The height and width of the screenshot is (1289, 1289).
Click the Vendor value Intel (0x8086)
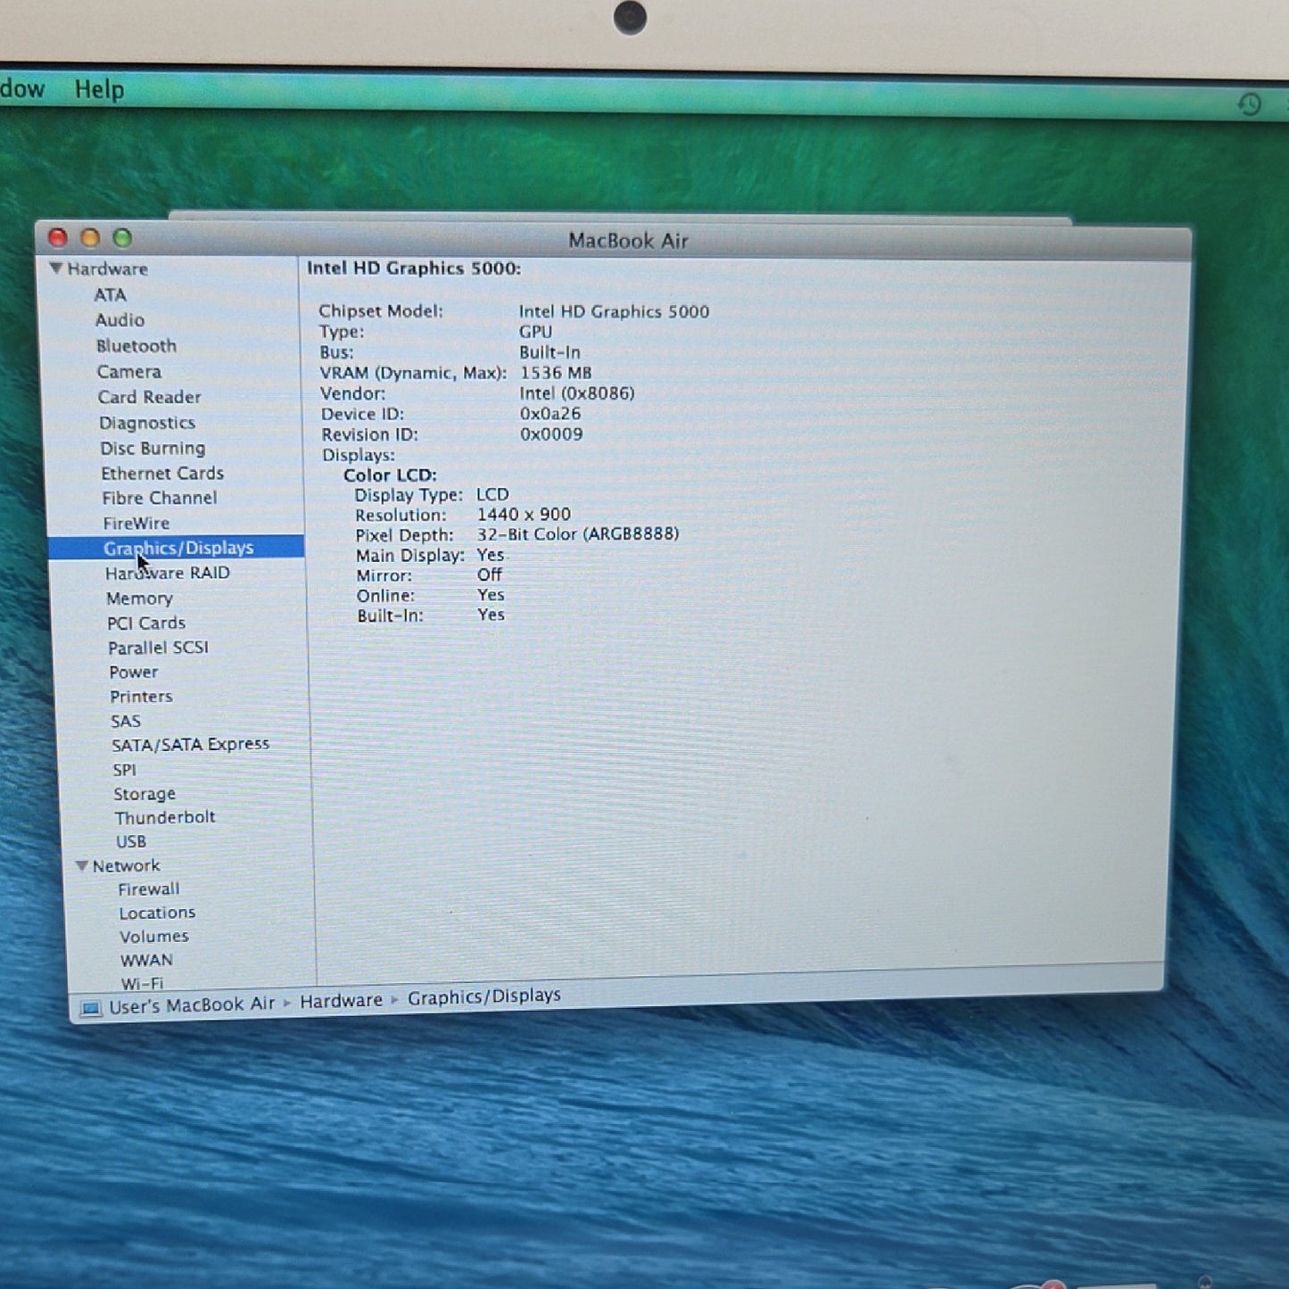[x=577, y=393]
